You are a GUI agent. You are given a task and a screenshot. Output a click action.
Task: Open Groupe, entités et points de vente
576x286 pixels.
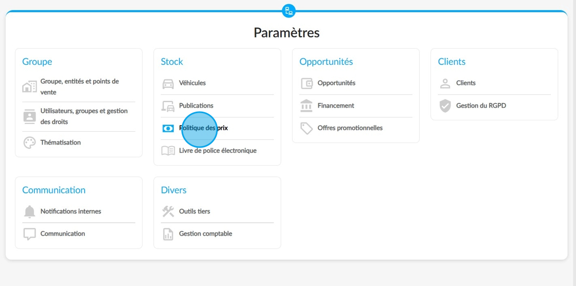[x=79, y=87]
